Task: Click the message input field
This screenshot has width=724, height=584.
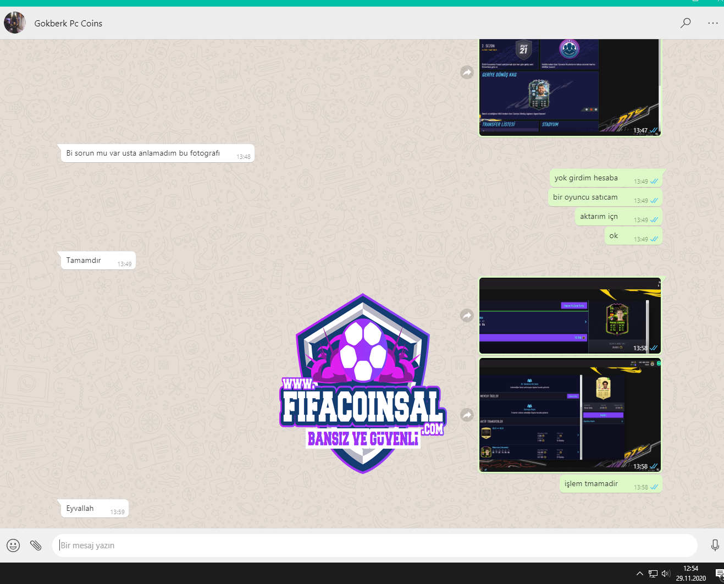Action: click(375, 546)
